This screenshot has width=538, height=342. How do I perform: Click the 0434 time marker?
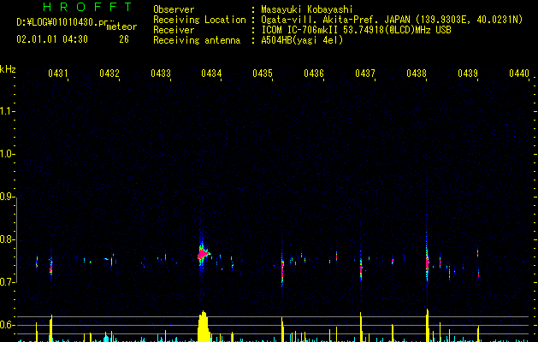click(211, 74)
